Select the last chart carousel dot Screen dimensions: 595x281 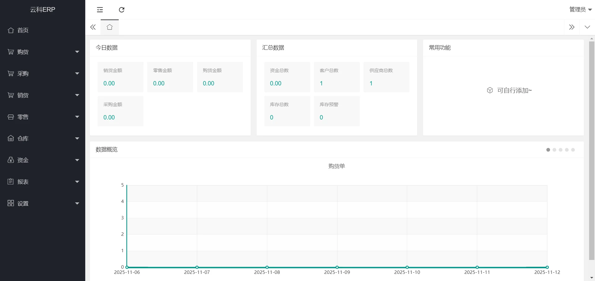click(x=573, y=150)
